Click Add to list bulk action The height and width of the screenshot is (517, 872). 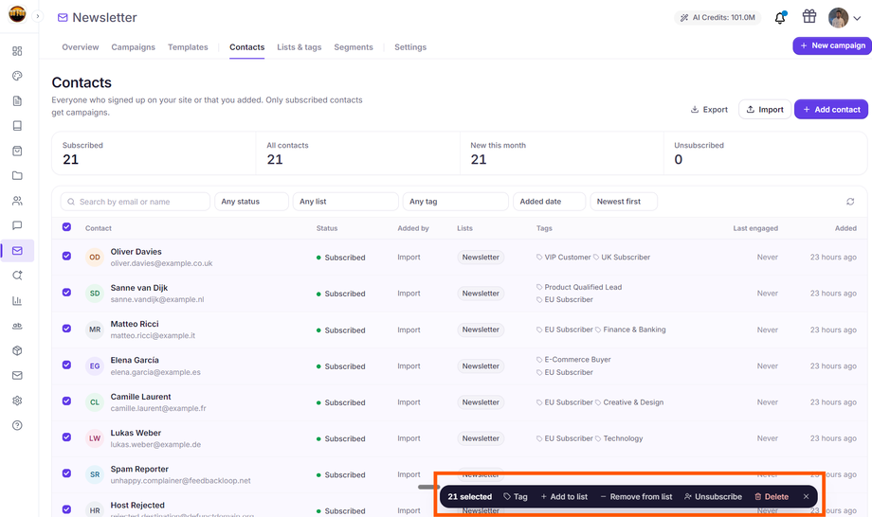564,496
